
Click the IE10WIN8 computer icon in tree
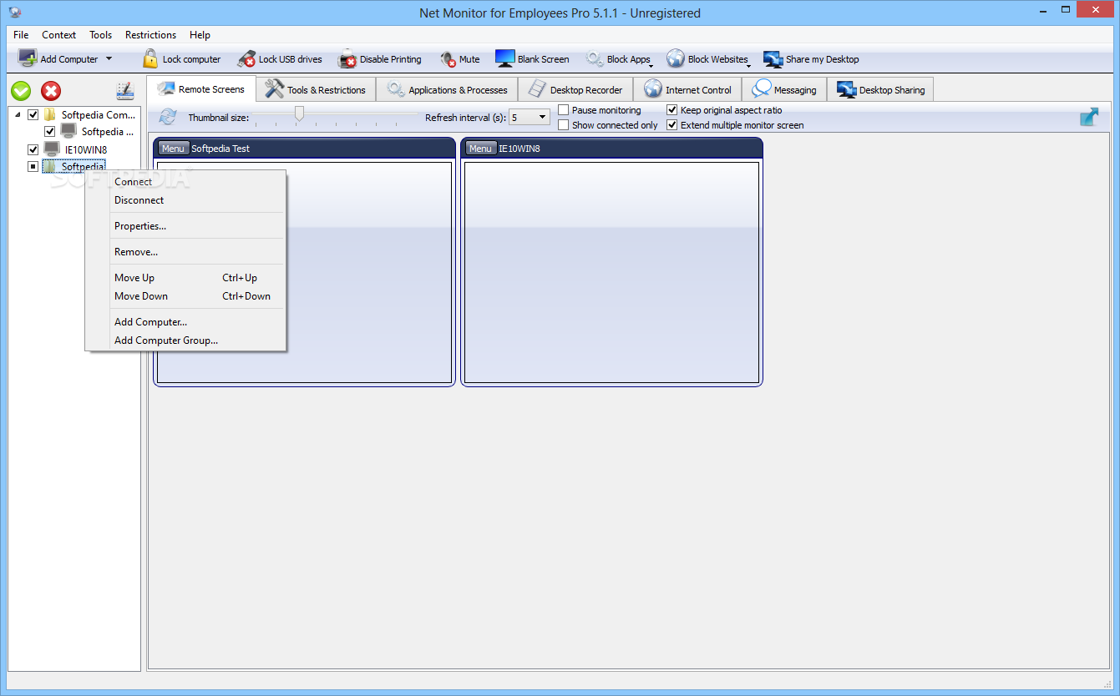(52, 149)
